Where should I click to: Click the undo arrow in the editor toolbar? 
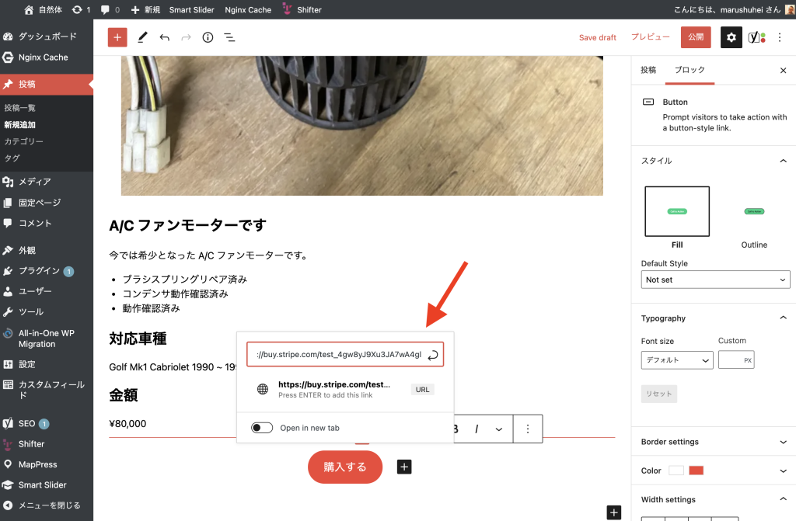tap(164, 37)
